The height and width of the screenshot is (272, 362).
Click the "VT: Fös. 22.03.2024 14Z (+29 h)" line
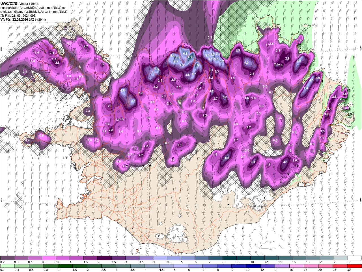[x=23, y=20]
